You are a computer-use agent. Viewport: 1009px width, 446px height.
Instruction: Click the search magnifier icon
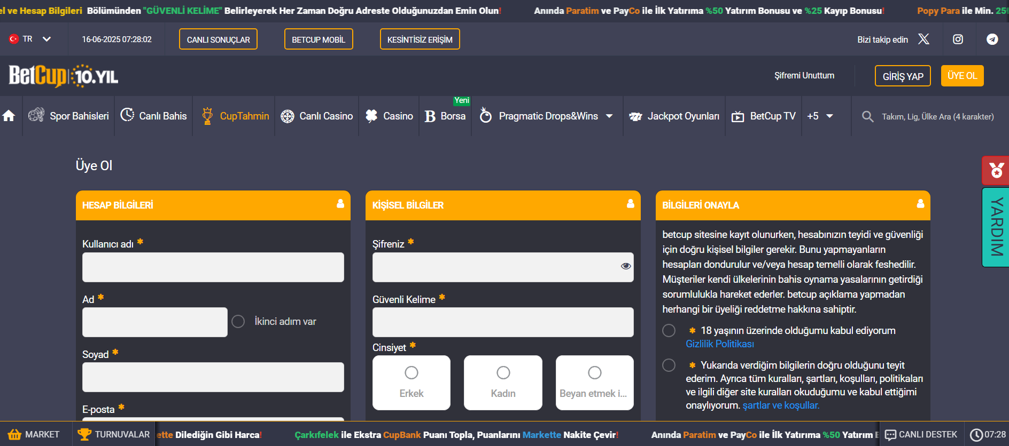(867, 116)
